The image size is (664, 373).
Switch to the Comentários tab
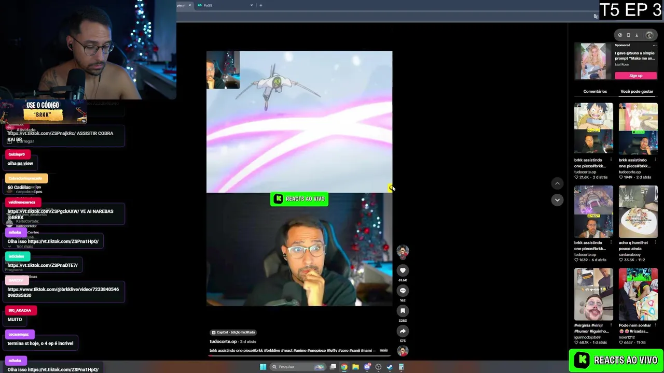point(595,91)
